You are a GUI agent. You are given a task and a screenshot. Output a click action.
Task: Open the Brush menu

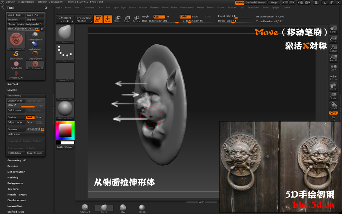tap(68, 7)
